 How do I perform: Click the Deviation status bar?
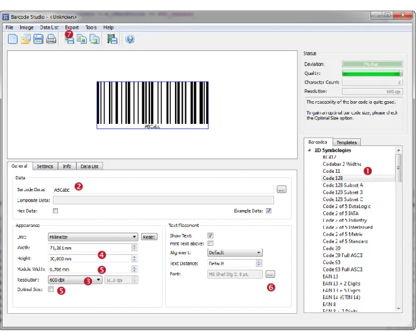pyautogui.click(x=372, y=64)
